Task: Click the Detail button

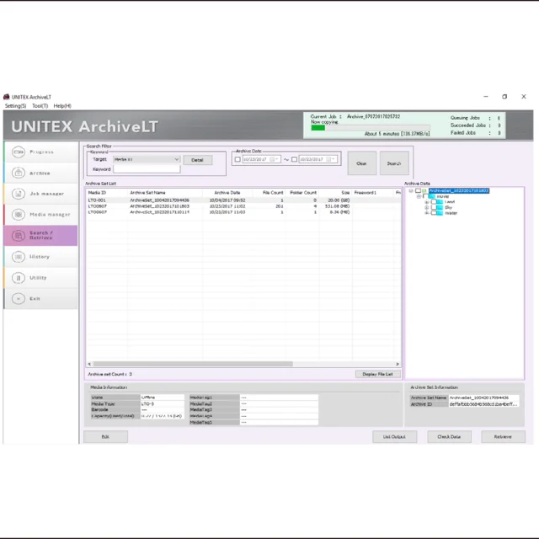Action: [x=198, y=160]
